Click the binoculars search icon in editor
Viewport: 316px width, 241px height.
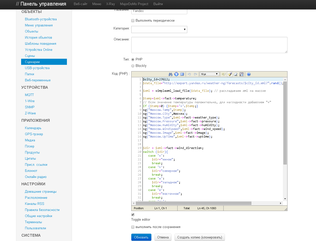(170, 74)
